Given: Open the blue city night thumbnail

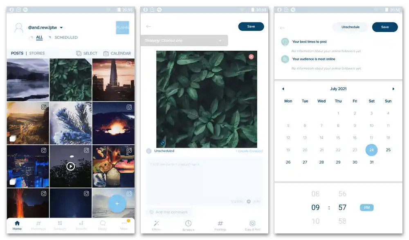Looking at the screenshot, I should [x=28, y=166].
